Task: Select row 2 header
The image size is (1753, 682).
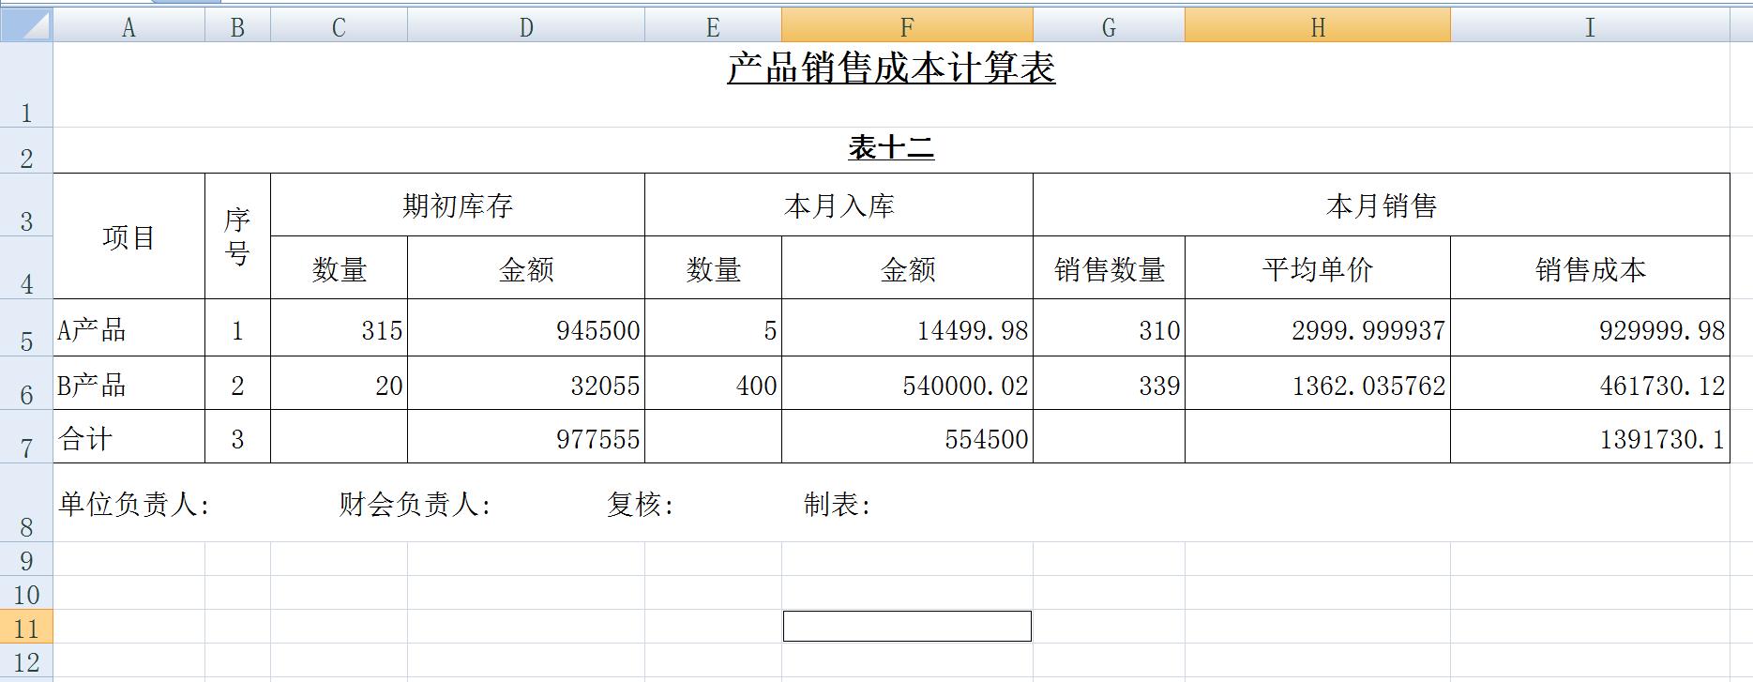Action: click(x=26, y=150)
